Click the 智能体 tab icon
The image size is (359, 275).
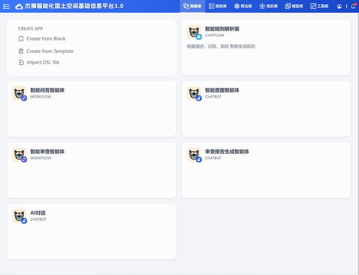click(186, 6)
